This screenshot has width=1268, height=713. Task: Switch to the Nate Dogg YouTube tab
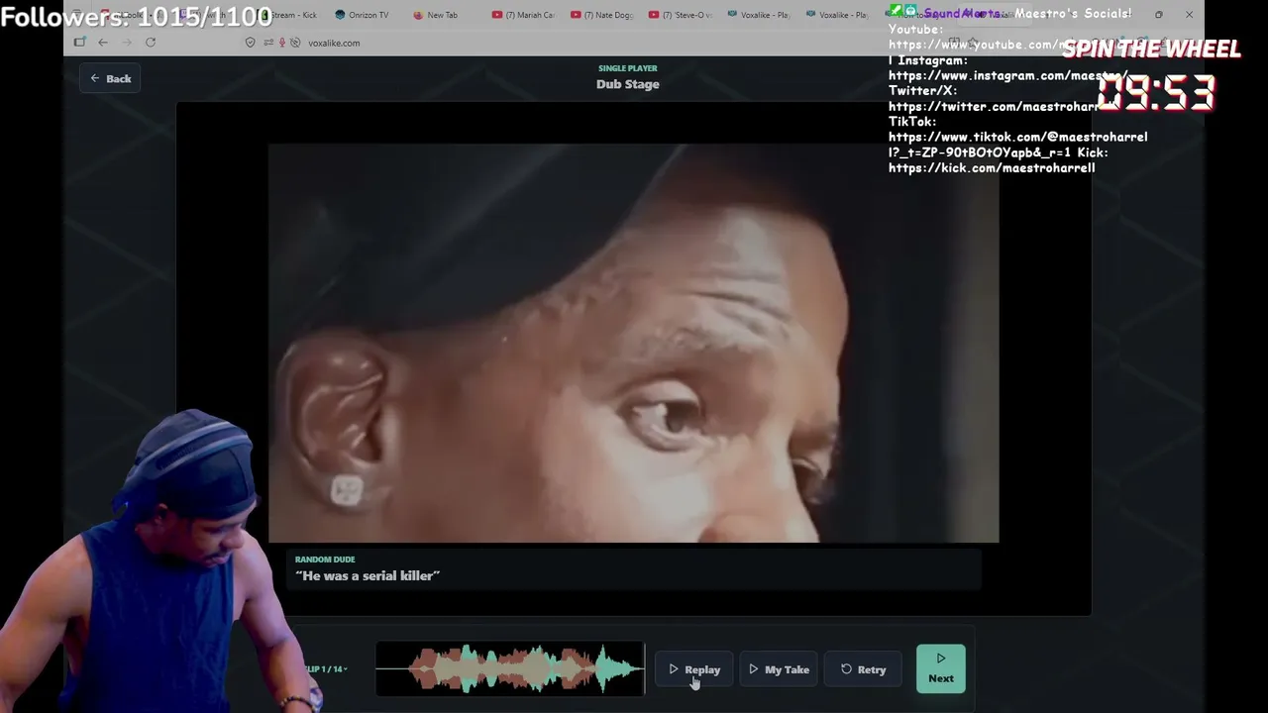tap(602, 15)
